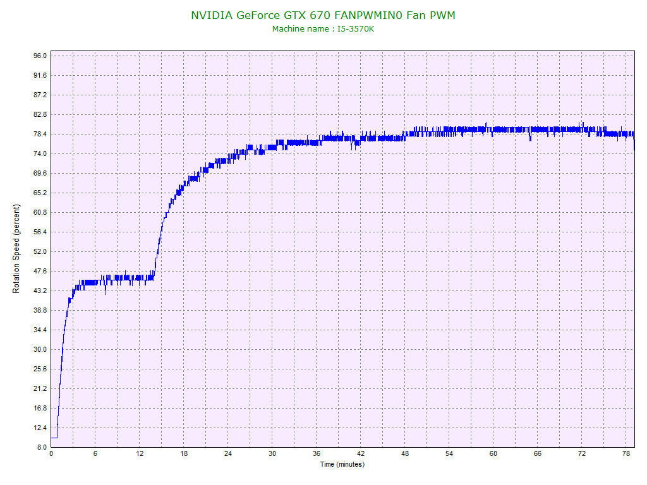Click the y-axis value 91.6
This screenshot has width=647, height=485.
[40, 76]
